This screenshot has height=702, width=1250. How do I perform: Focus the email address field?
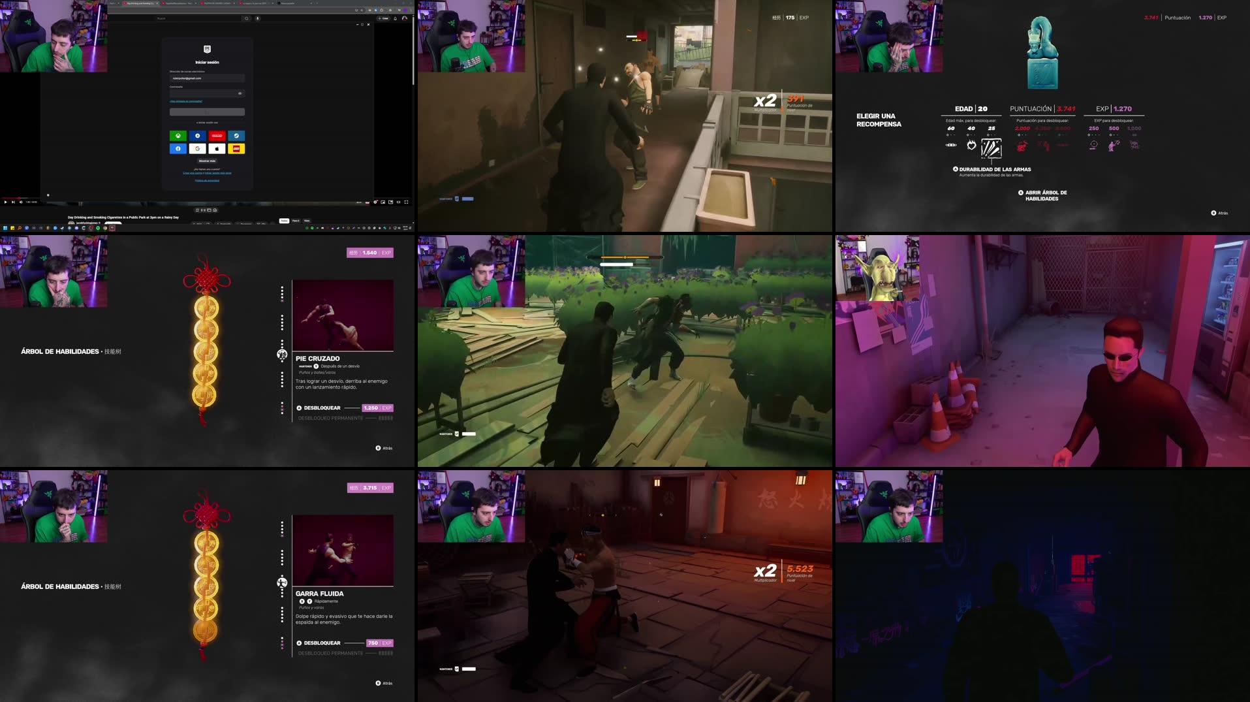click(207, 78)
